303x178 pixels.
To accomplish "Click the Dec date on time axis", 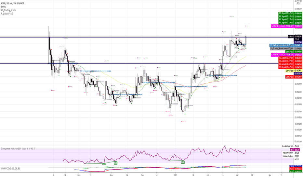I will click(x=143, y=175).
